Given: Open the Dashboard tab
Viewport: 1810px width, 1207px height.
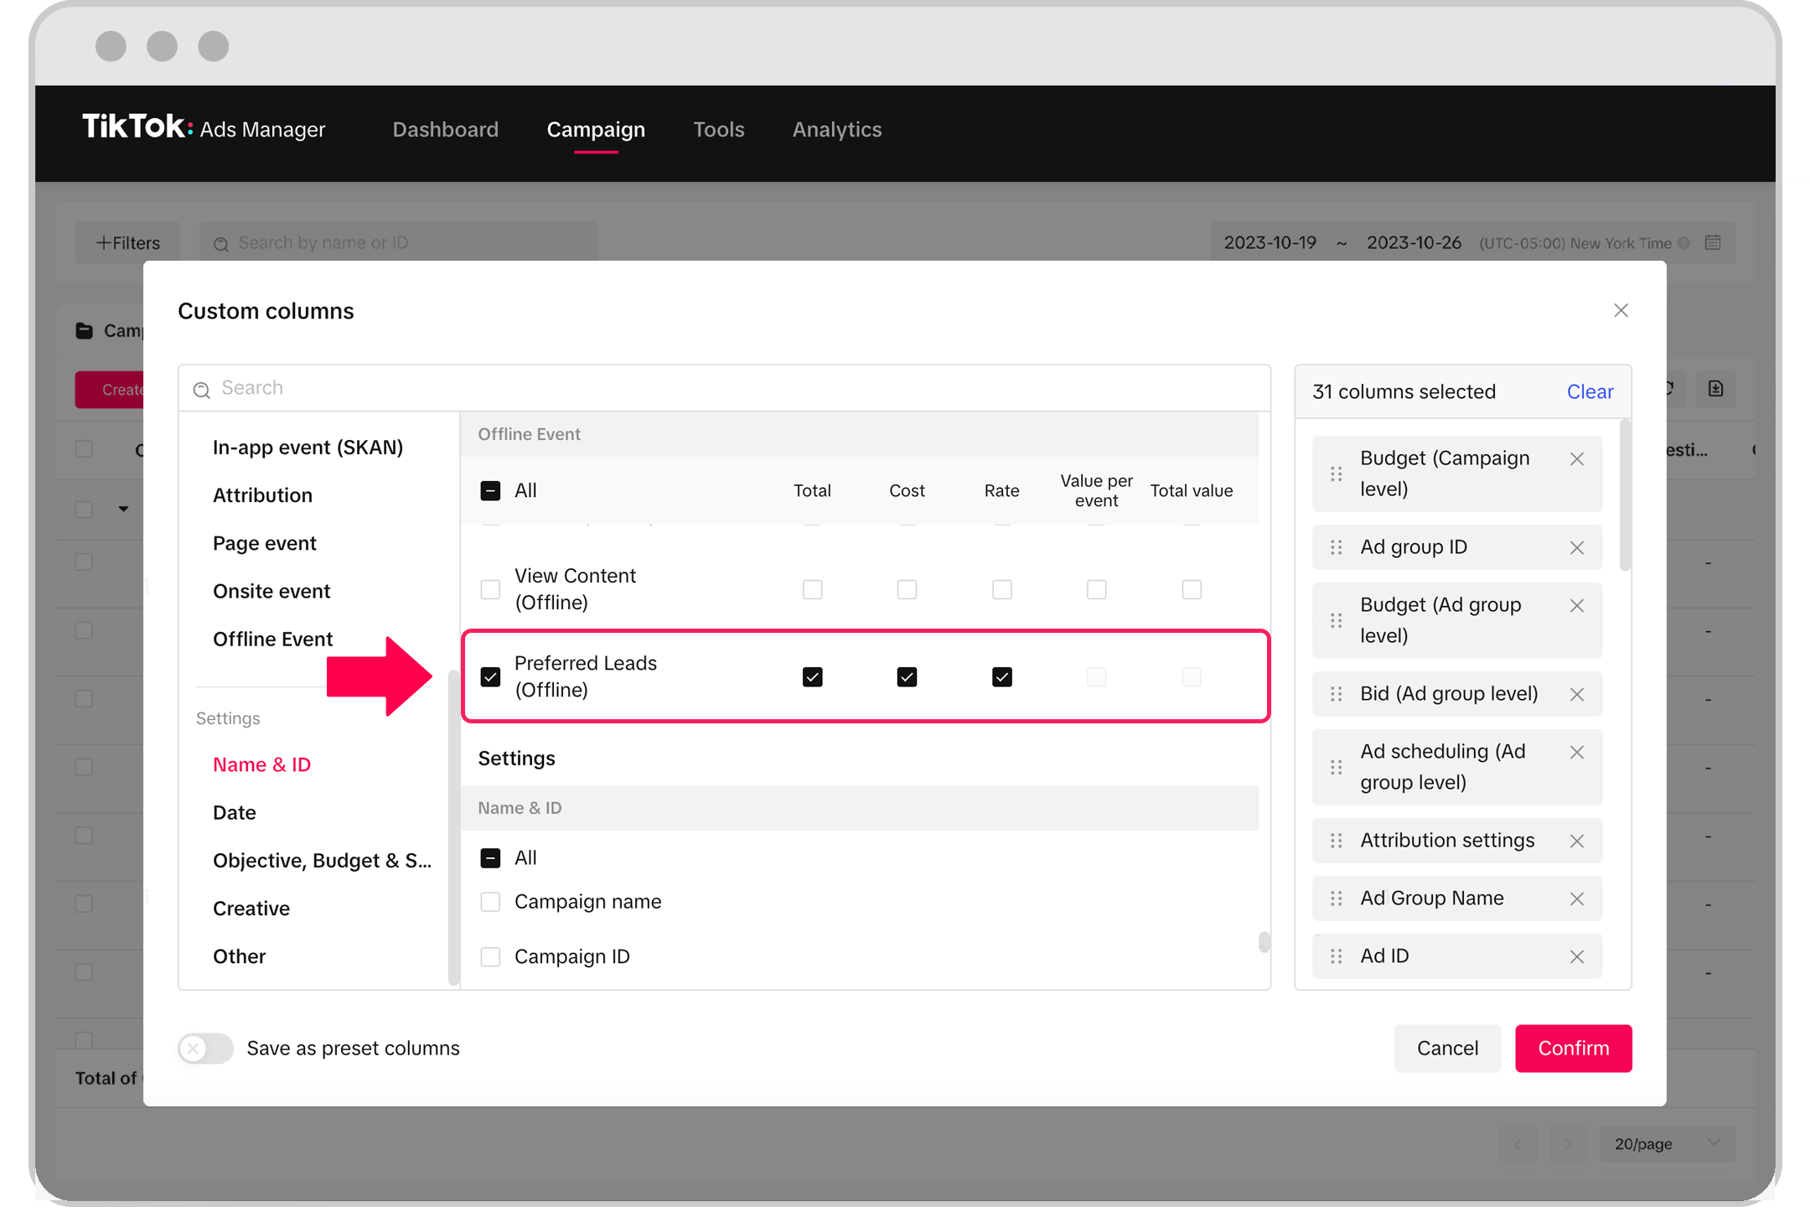Looking at the screenshot, I should coord(445,129).
